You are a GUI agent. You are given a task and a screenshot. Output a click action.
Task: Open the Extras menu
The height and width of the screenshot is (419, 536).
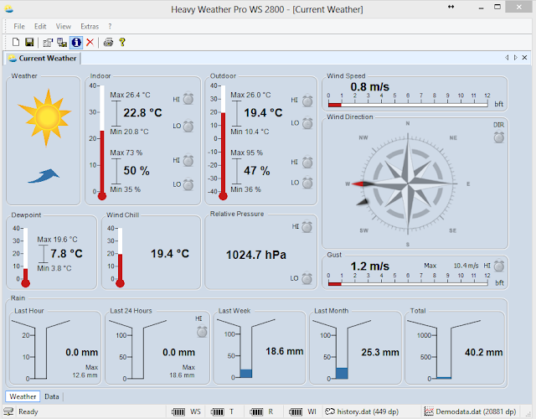(x=90, y=26)
